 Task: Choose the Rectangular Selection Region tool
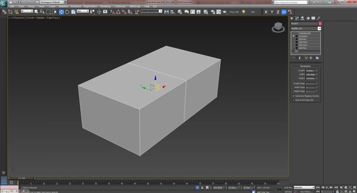coord(48,12)
